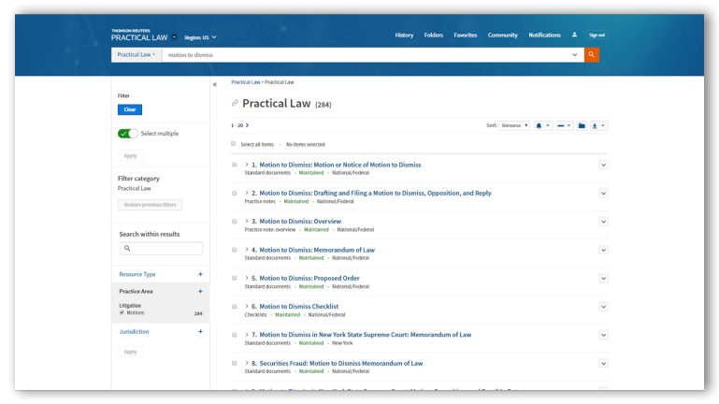Open the Favorites menu

click(465, 36)
